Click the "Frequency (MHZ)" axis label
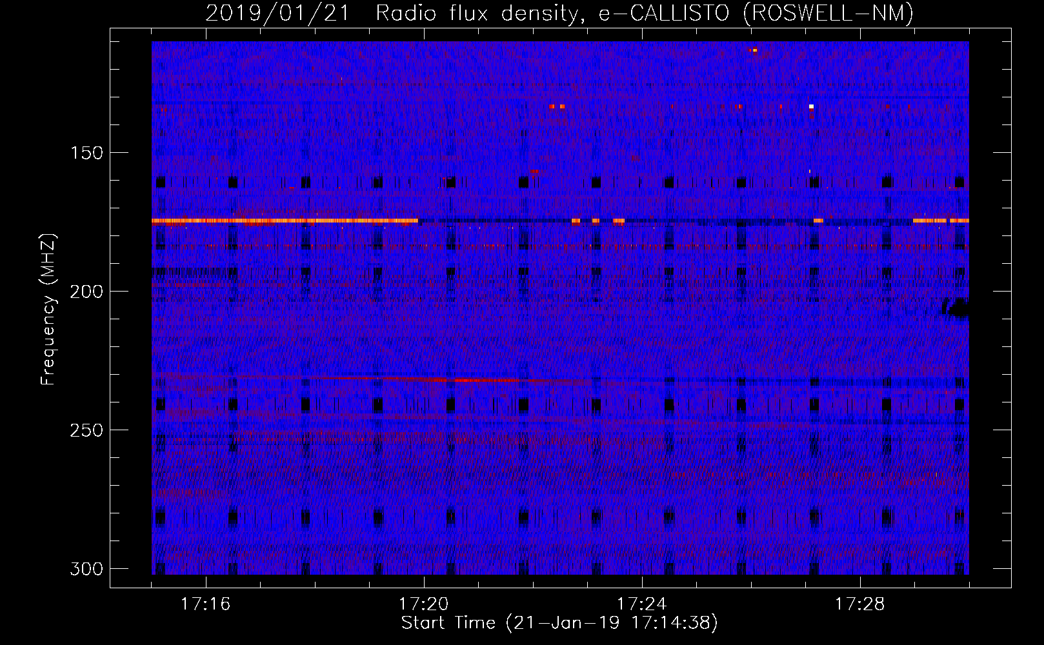1044x645 pixels. [x=48, y=310]
